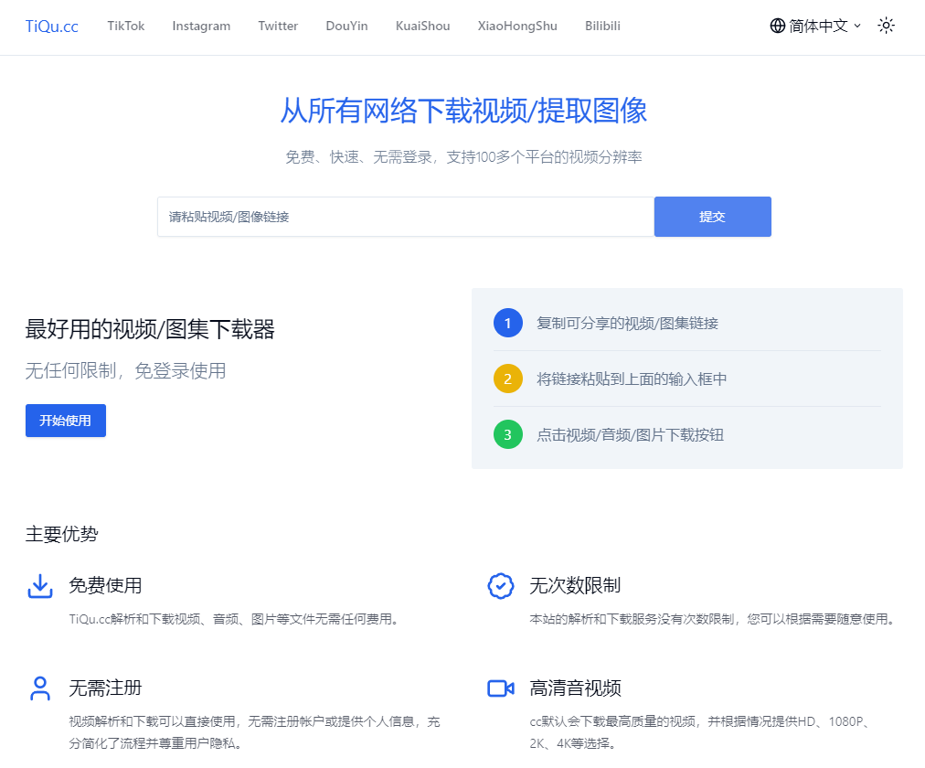Image resolution: width=925 pixels, height=768 pixels.
Task: Click the TiQu.cc logo
Action: (51, 26)
